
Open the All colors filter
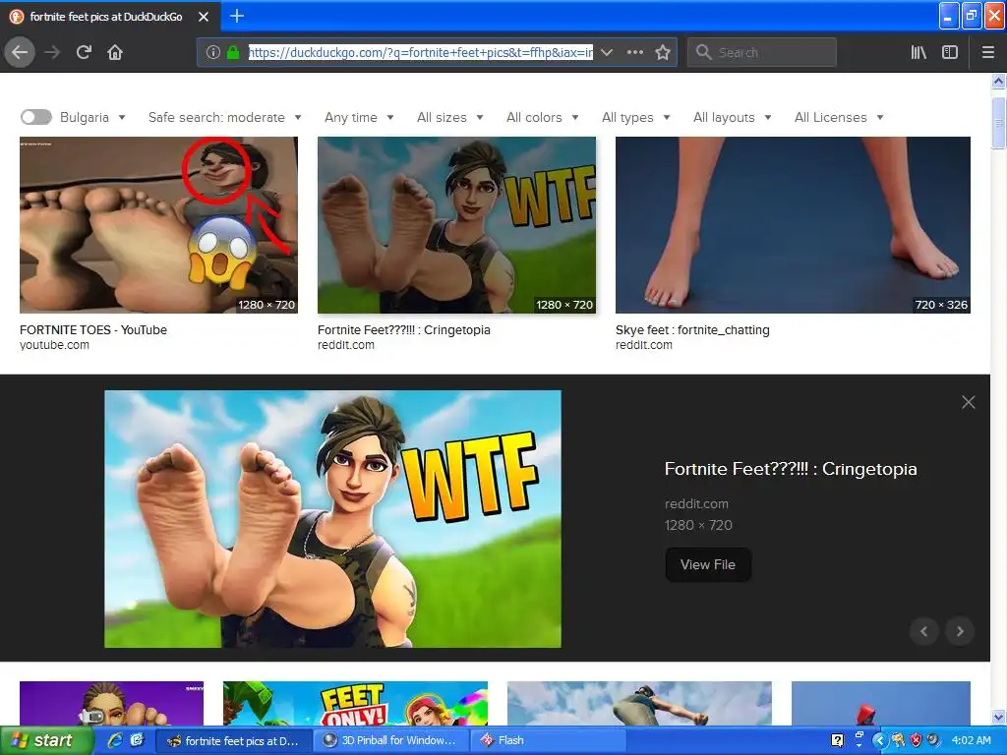point(542,117)
